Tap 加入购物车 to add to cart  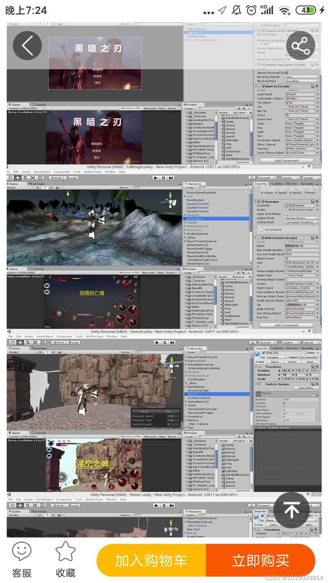pos(151,560)
